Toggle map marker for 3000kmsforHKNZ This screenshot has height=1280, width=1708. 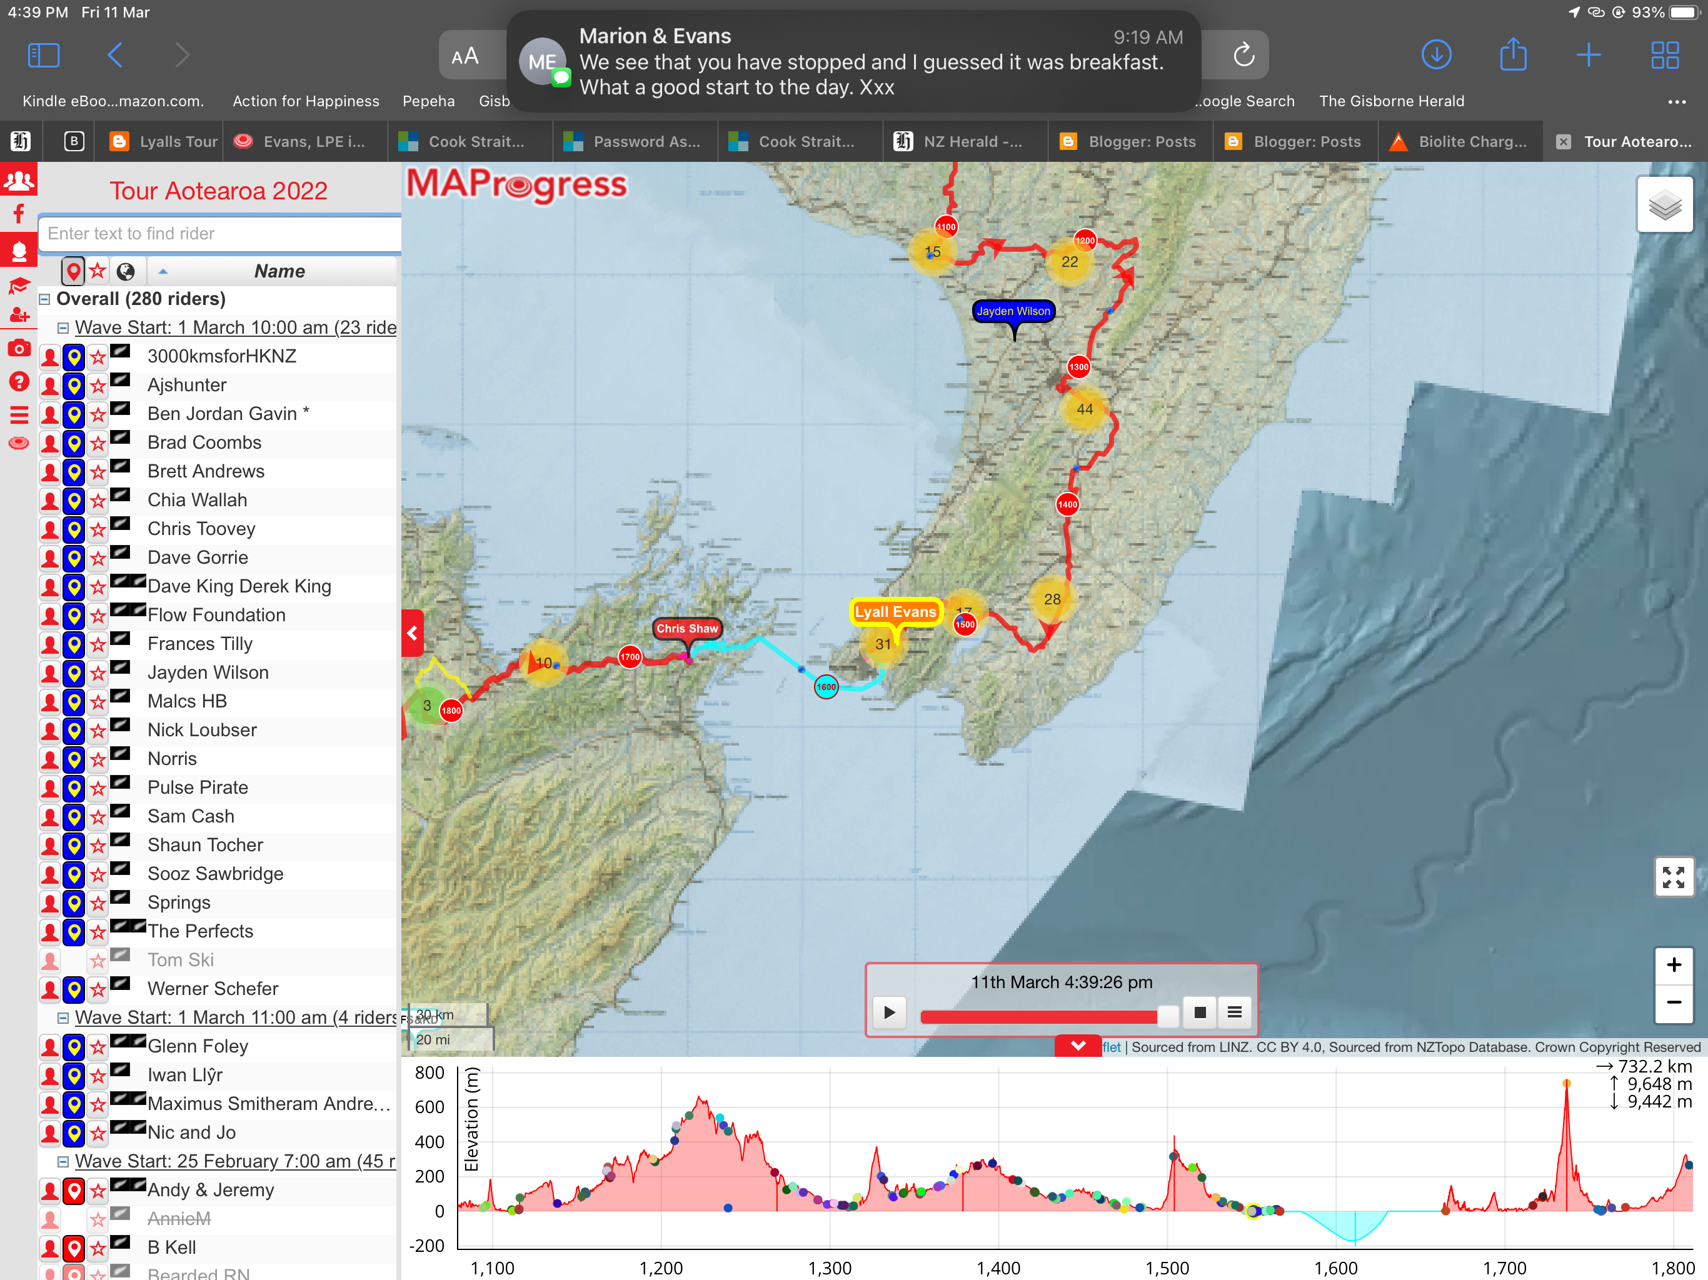(x=73, y=357)
